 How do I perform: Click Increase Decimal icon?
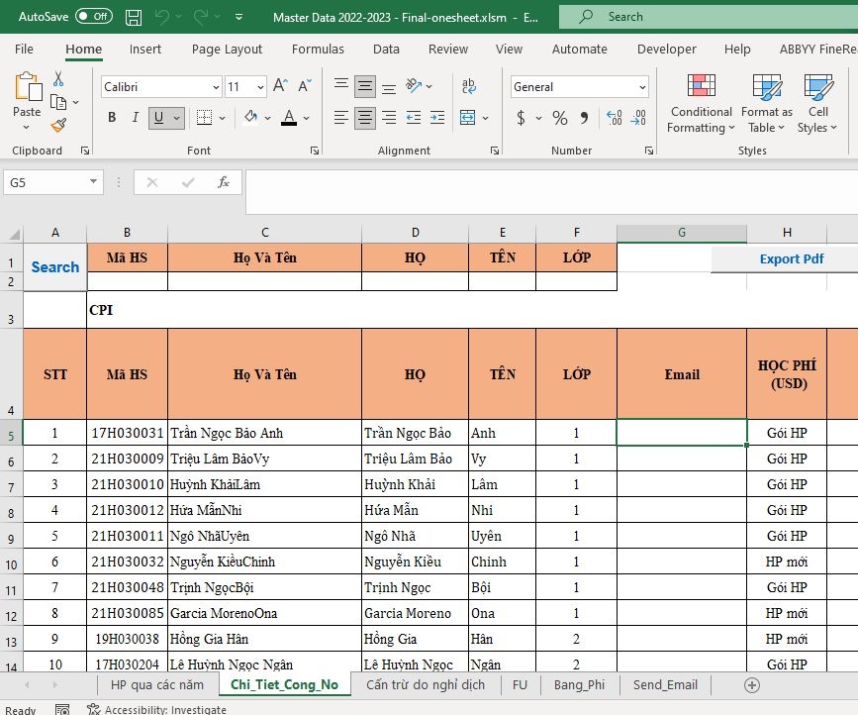614,118
